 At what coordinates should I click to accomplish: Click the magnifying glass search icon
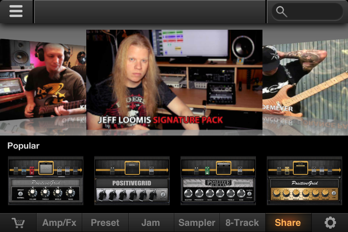point(281,12)
